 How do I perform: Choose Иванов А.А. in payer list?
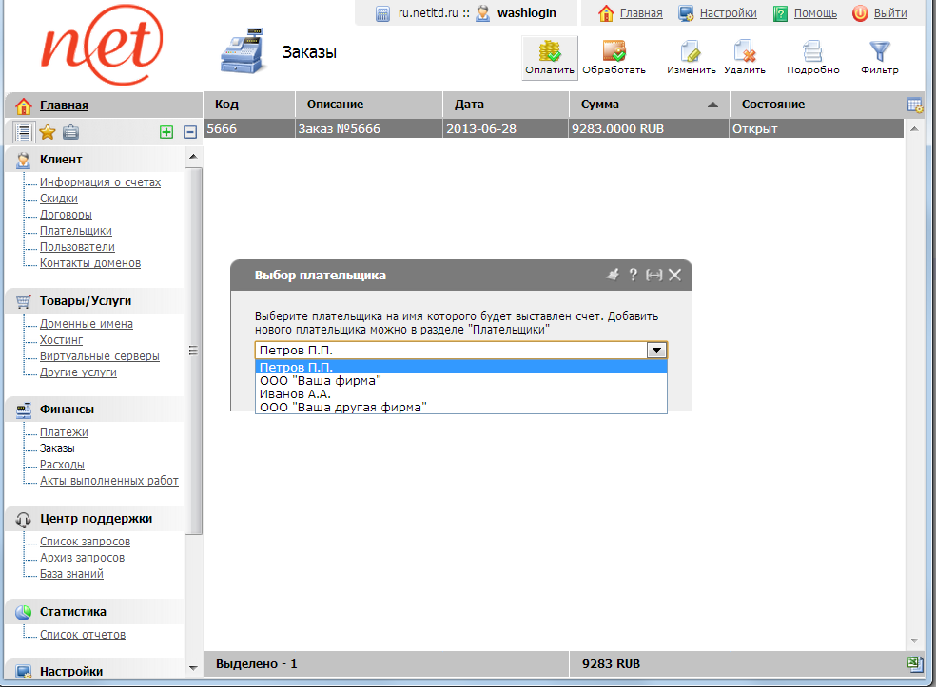click(295, 393)
